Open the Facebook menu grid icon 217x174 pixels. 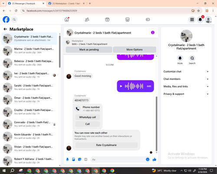192,20
